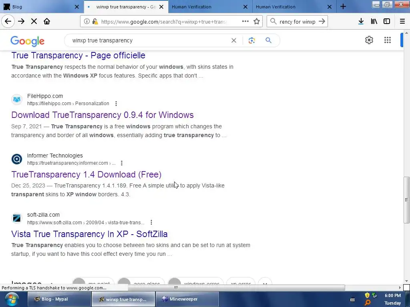Click the FileHippo site favicon
The height and width of the screenshot is (307, 410).
point(17,100)
